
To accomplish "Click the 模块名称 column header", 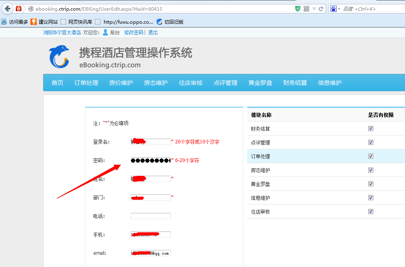I will pos(261,115).
